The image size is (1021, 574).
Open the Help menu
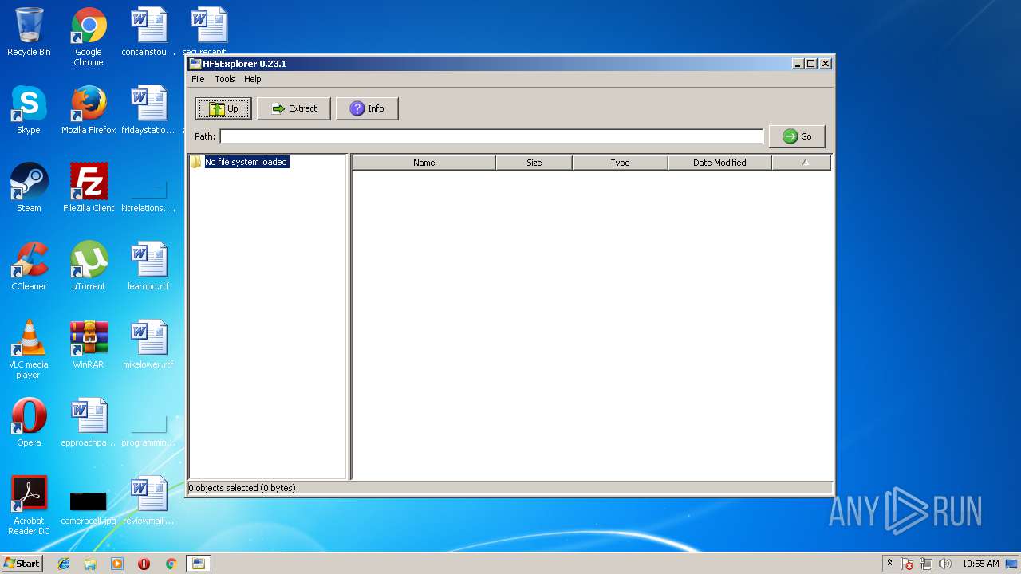pos(253,79)
